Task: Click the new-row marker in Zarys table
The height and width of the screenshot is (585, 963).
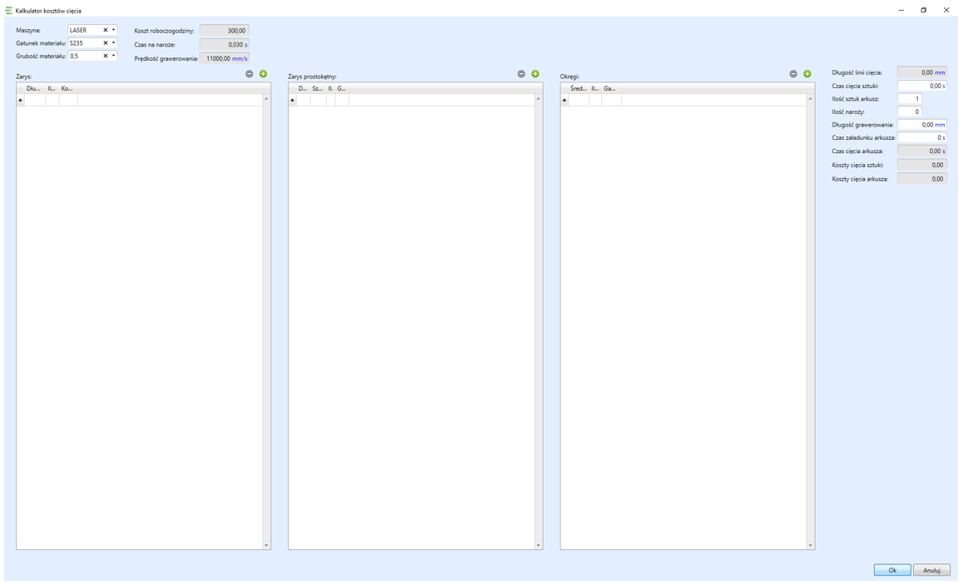Action: (x=21, y=101)
